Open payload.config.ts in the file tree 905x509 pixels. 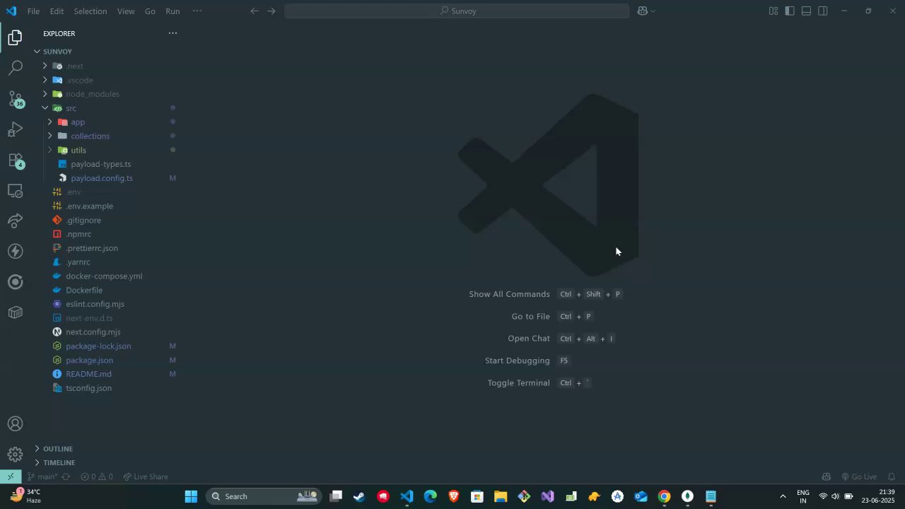(x=102, y=178)
